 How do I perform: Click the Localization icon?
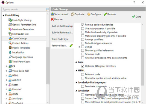tap(10, 52)
